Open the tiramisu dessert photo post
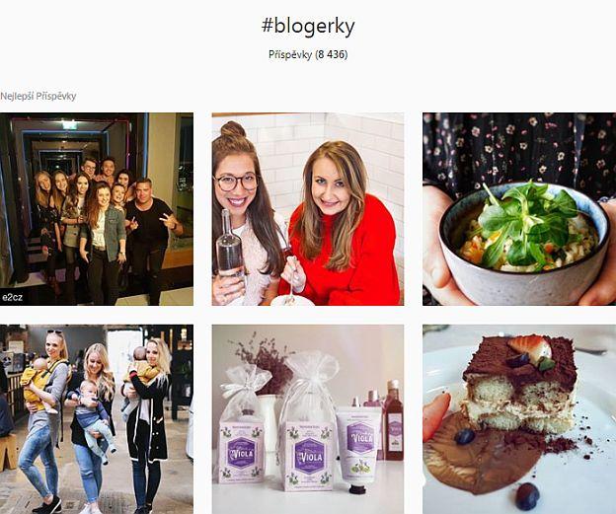The image size is (616, 514). [x=519, y=419]
